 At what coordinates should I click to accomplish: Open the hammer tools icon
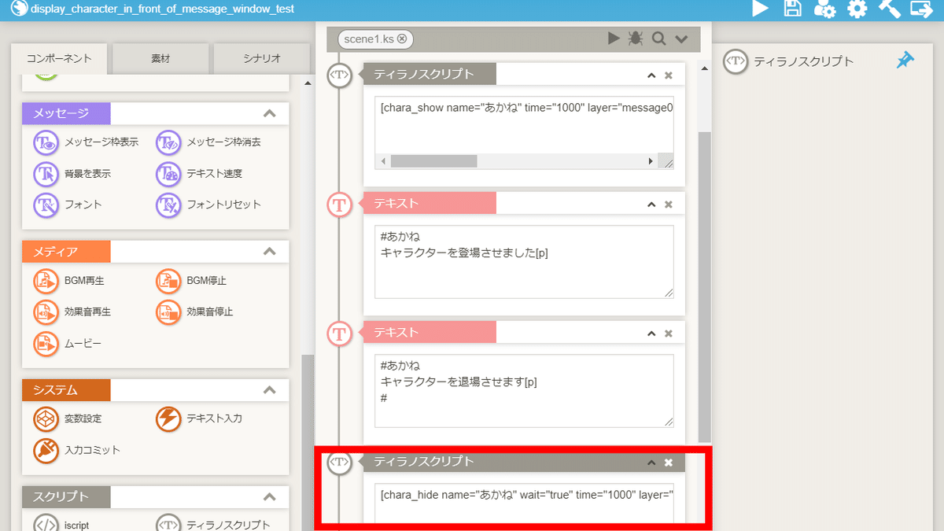pyautogui.click(x=889, y=9)
